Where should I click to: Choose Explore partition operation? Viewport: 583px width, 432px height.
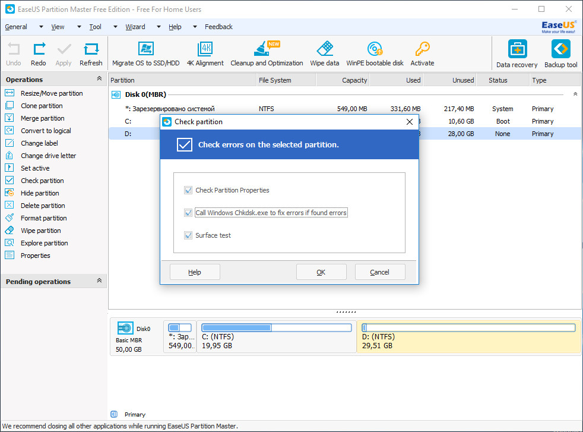pyautogui.click(x=45, y=243)
